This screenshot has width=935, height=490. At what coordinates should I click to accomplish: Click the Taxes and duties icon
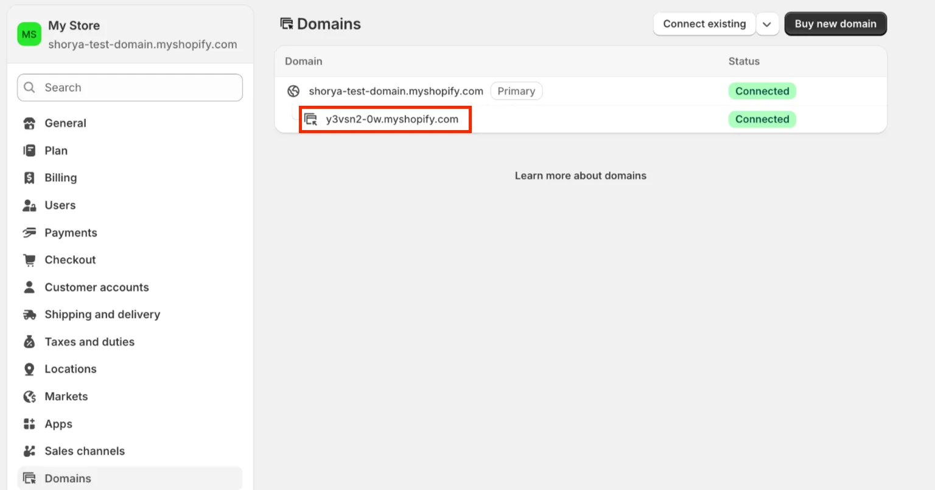pyautogui.click(x=29, y=342)
